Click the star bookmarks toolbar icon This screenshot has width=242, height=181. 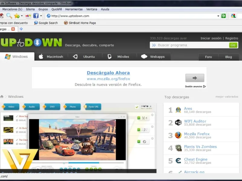click(17, 16)
